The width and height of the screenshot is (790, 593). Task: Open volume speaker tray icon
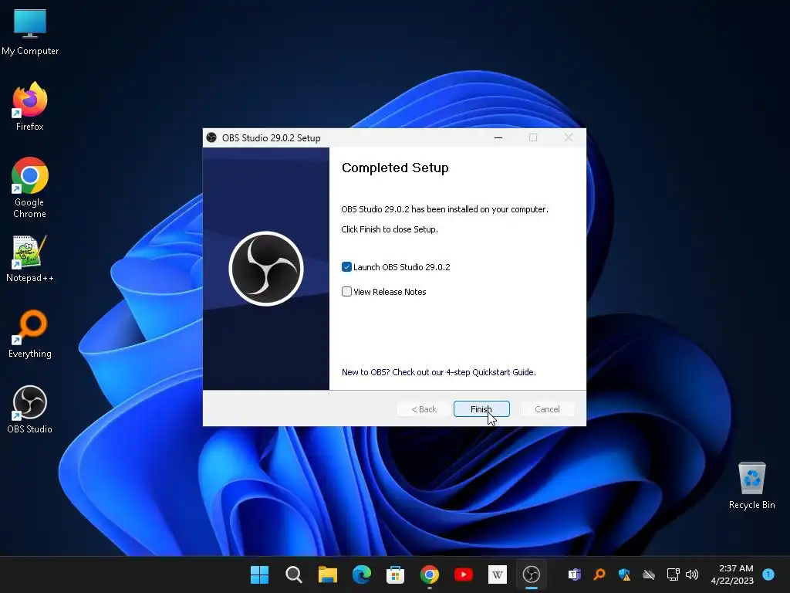692,574
